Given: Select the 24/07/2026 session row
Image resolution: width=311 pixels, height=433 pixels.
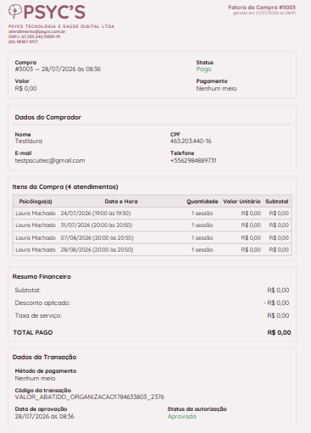Looking at the screenshot, I should (x=152, y=214).
